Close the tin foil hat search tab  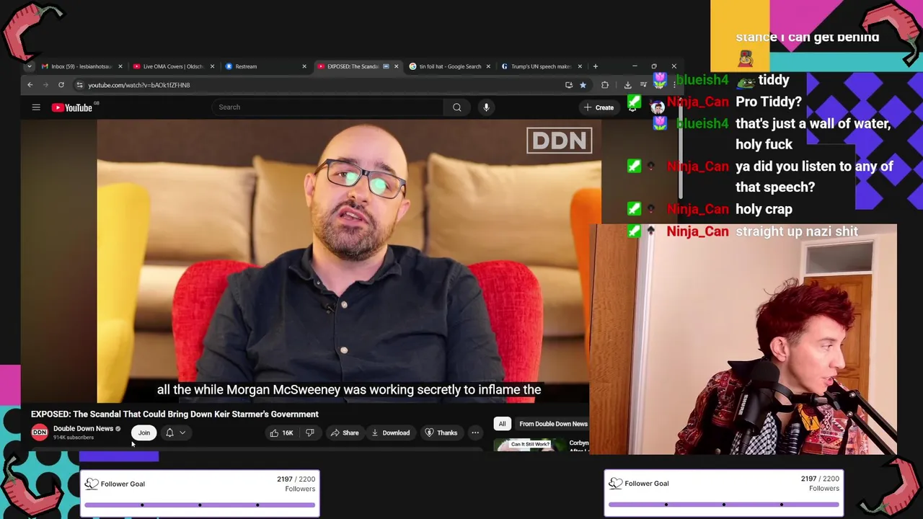[x=488, y=66]
